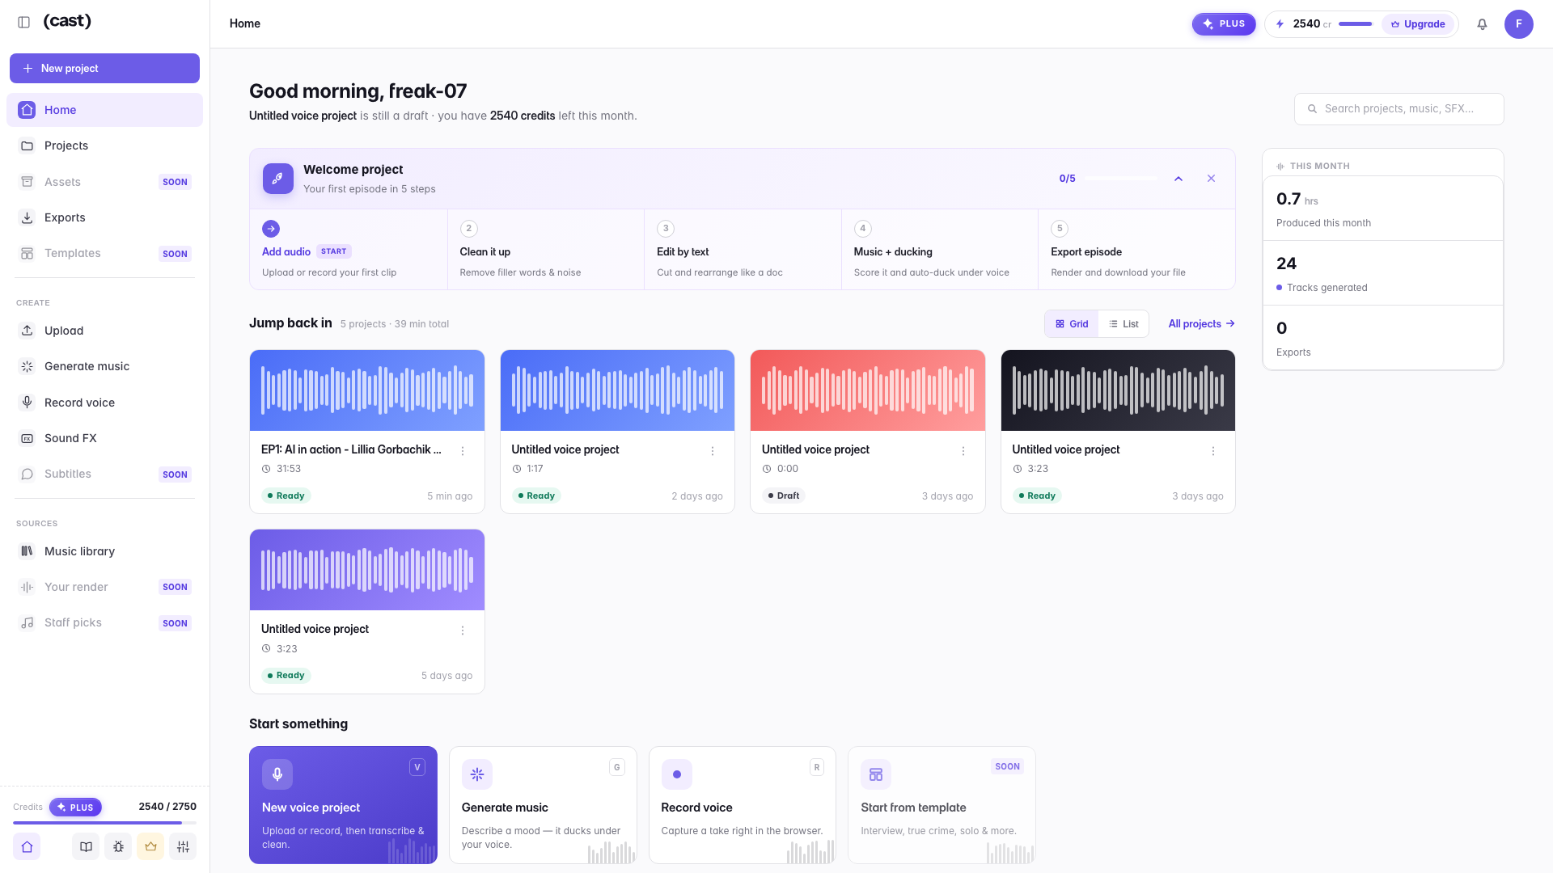Dismiss the Welcome project panel
The width and height of the screenshot is (1553, 873).
[x=1211, y=179]
